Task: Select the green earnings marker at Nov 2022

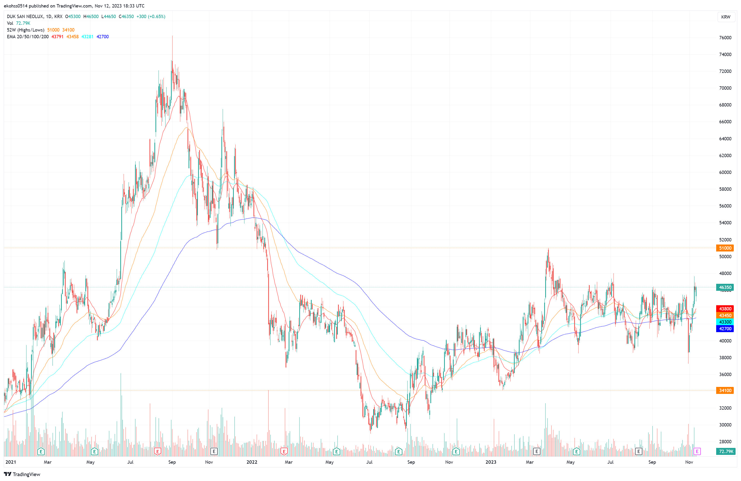Action: [456, 452]
